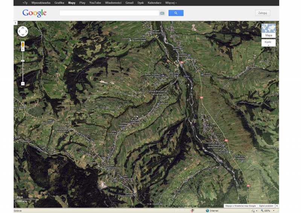Open Dysk in the top bar
The image size is (301, 213).
(x=140, y=3)
